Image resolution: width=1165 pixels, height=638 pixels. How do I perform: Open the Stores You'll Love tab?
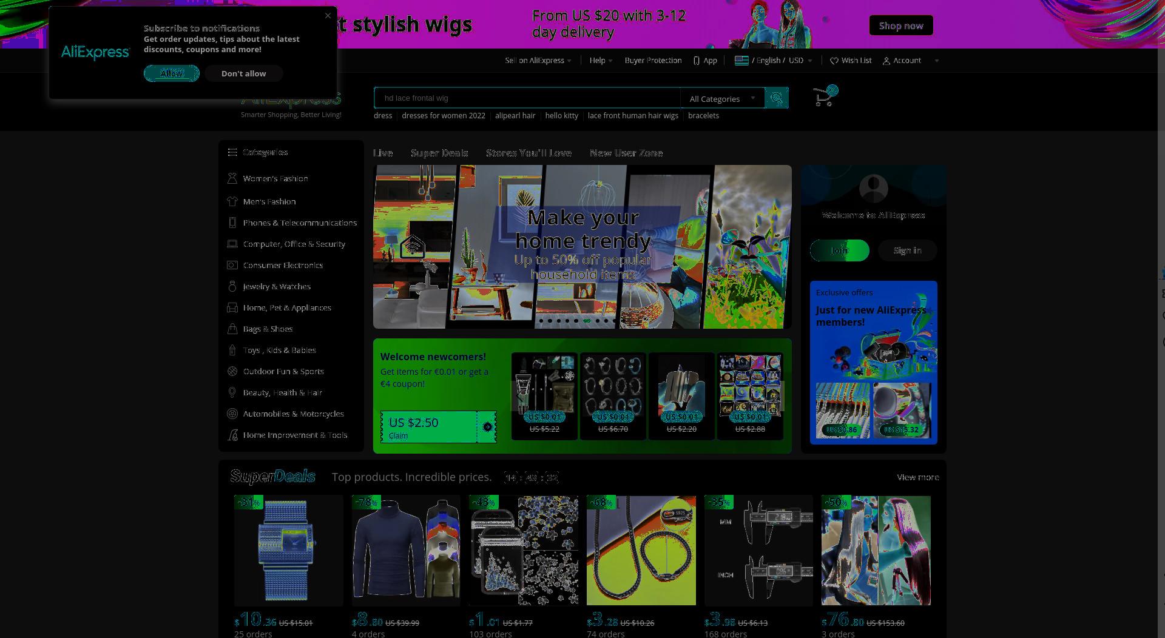[528, 153]
